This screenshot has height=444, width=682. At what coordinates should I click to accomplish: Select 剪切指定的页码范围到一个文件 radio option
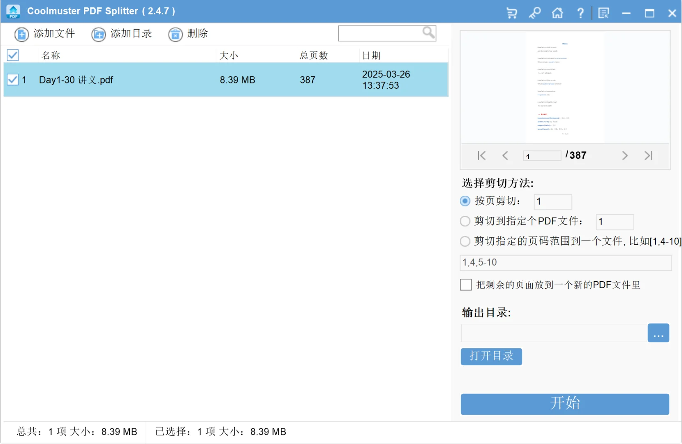465,241
